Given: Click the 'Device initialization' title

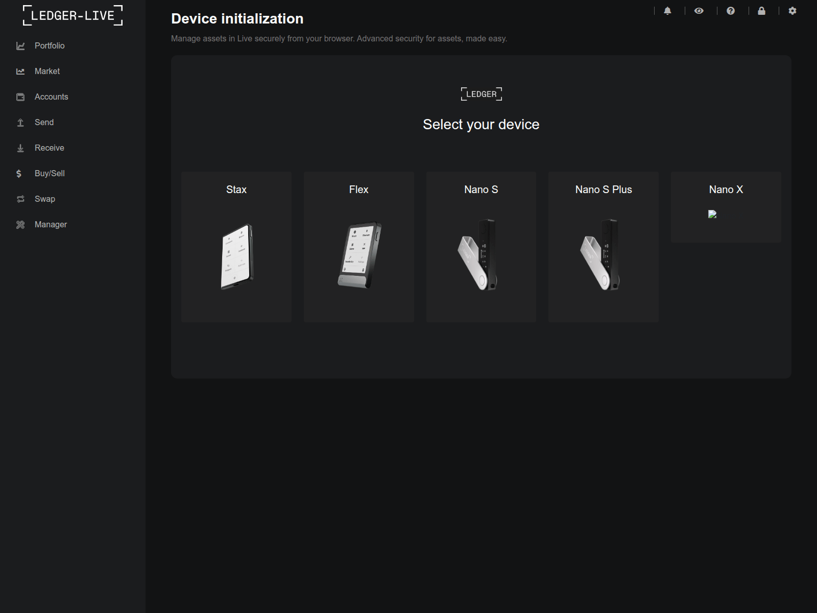Looking at the screenshot, I should pyautogui.click(x=237, y=18).
